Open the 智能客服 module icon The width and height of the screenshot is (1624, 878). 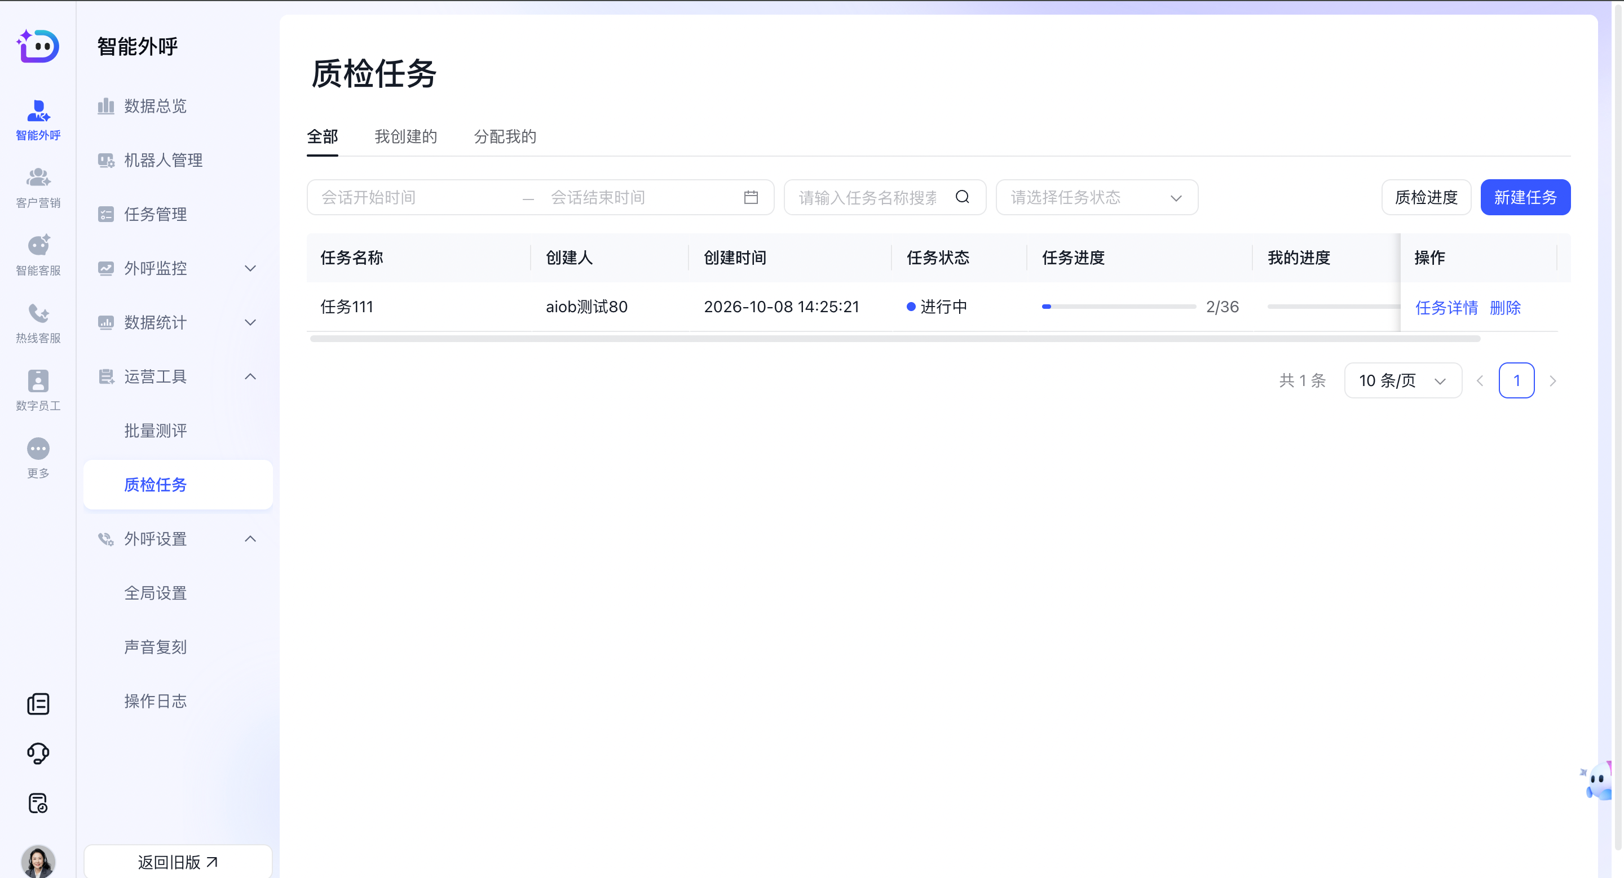point(38,255)
